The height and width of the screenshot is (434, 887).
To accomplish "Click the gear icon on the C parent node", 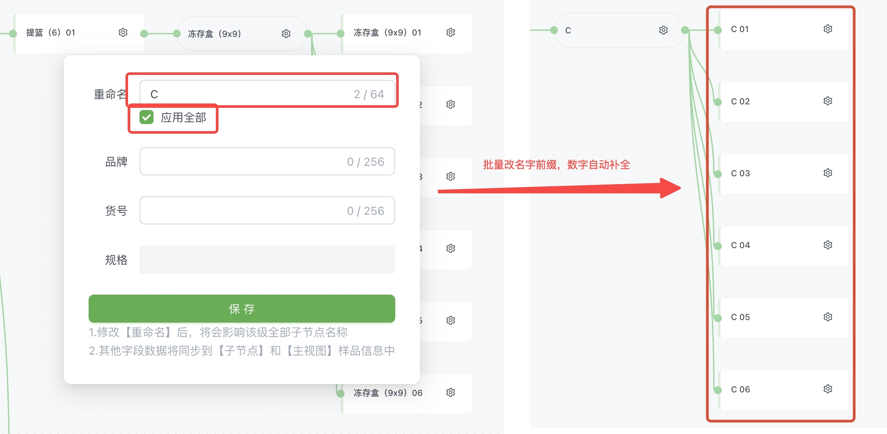I will coord(663,30).
